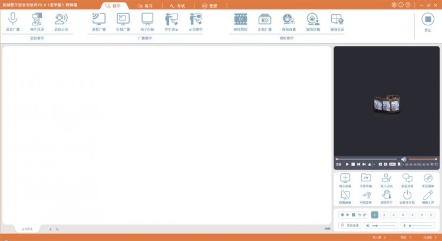
Task: Collapse right panel with arrow icon
Action: click(328, 229)
